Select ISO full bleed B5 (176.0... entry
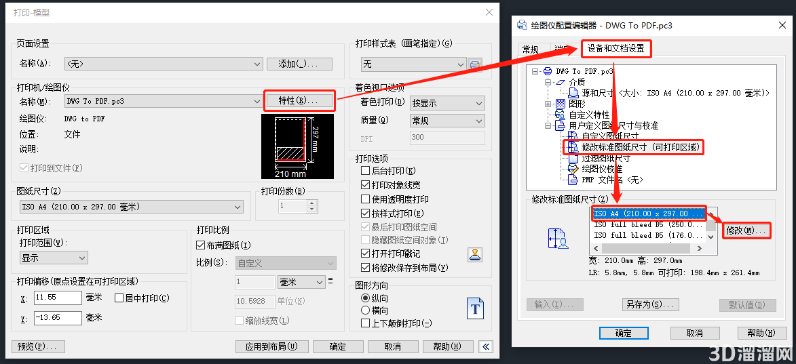 point(648,235)
